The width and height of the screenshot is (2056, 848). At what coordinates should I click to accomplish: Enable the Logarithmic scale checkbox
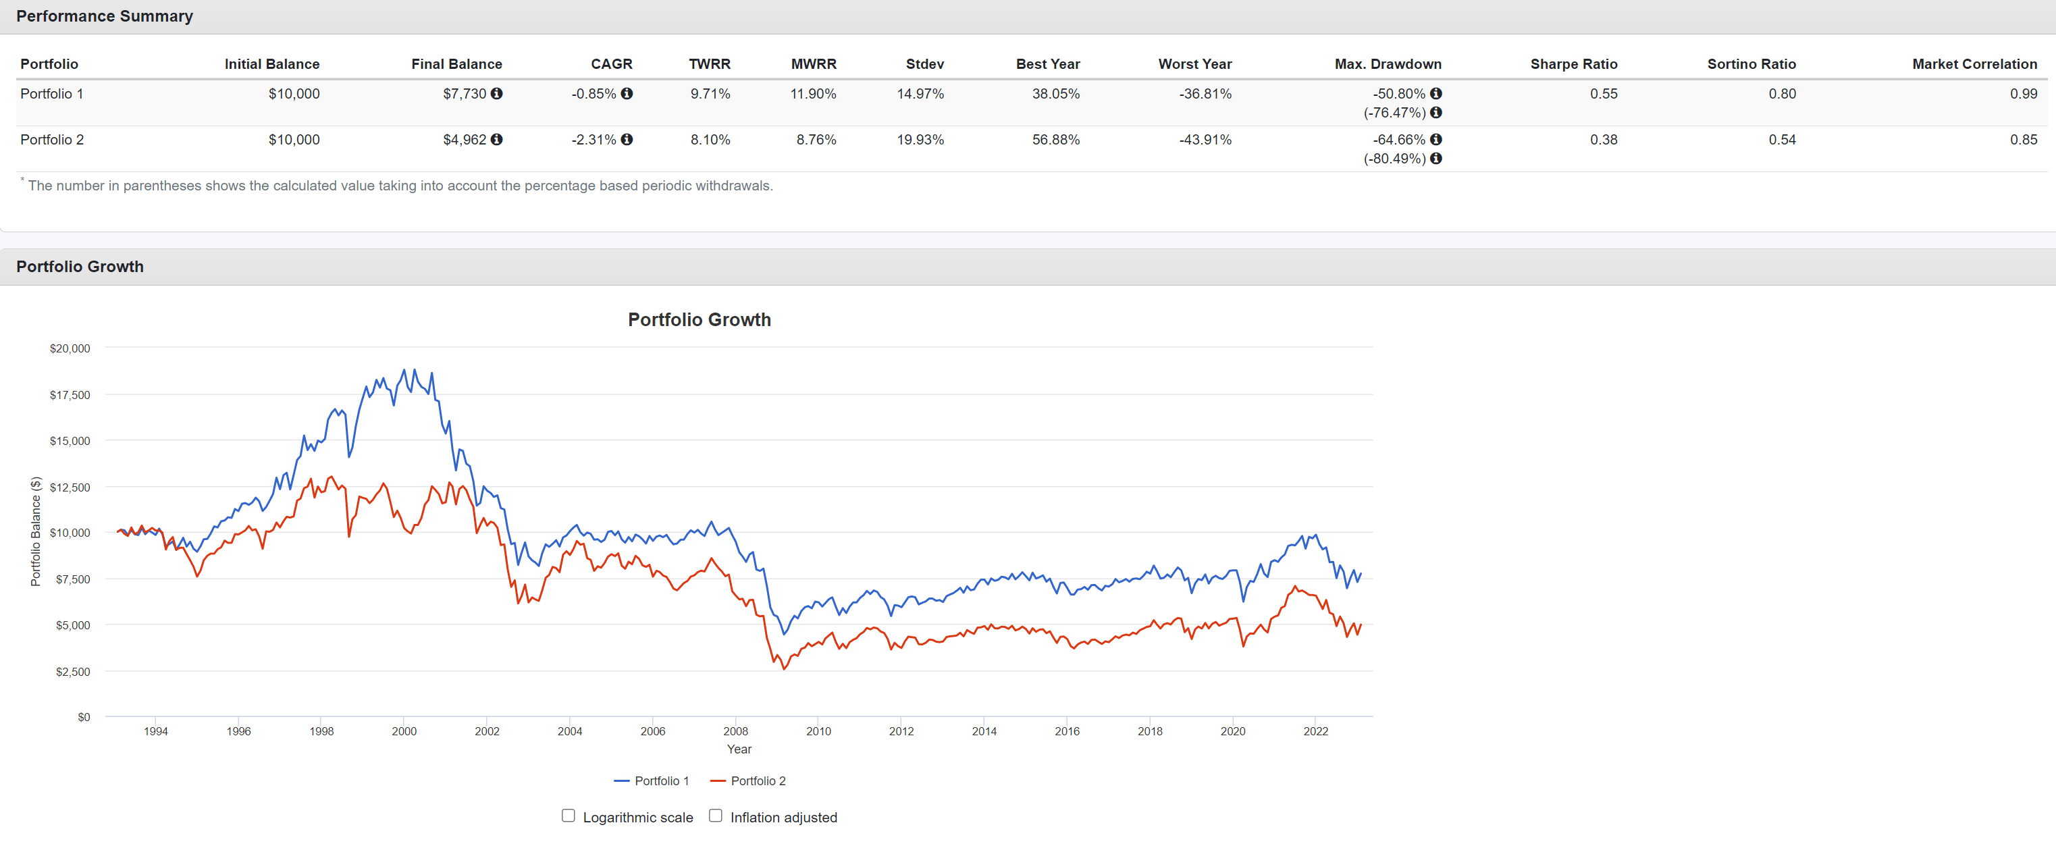569,816
